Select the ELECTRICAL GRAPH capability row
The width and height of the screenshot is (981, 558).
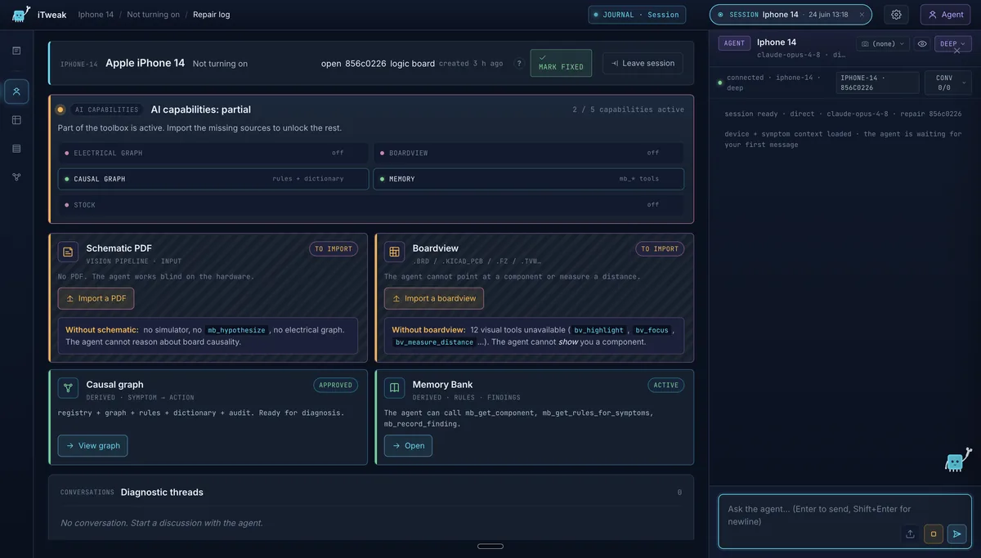click(x=213, y=153)
